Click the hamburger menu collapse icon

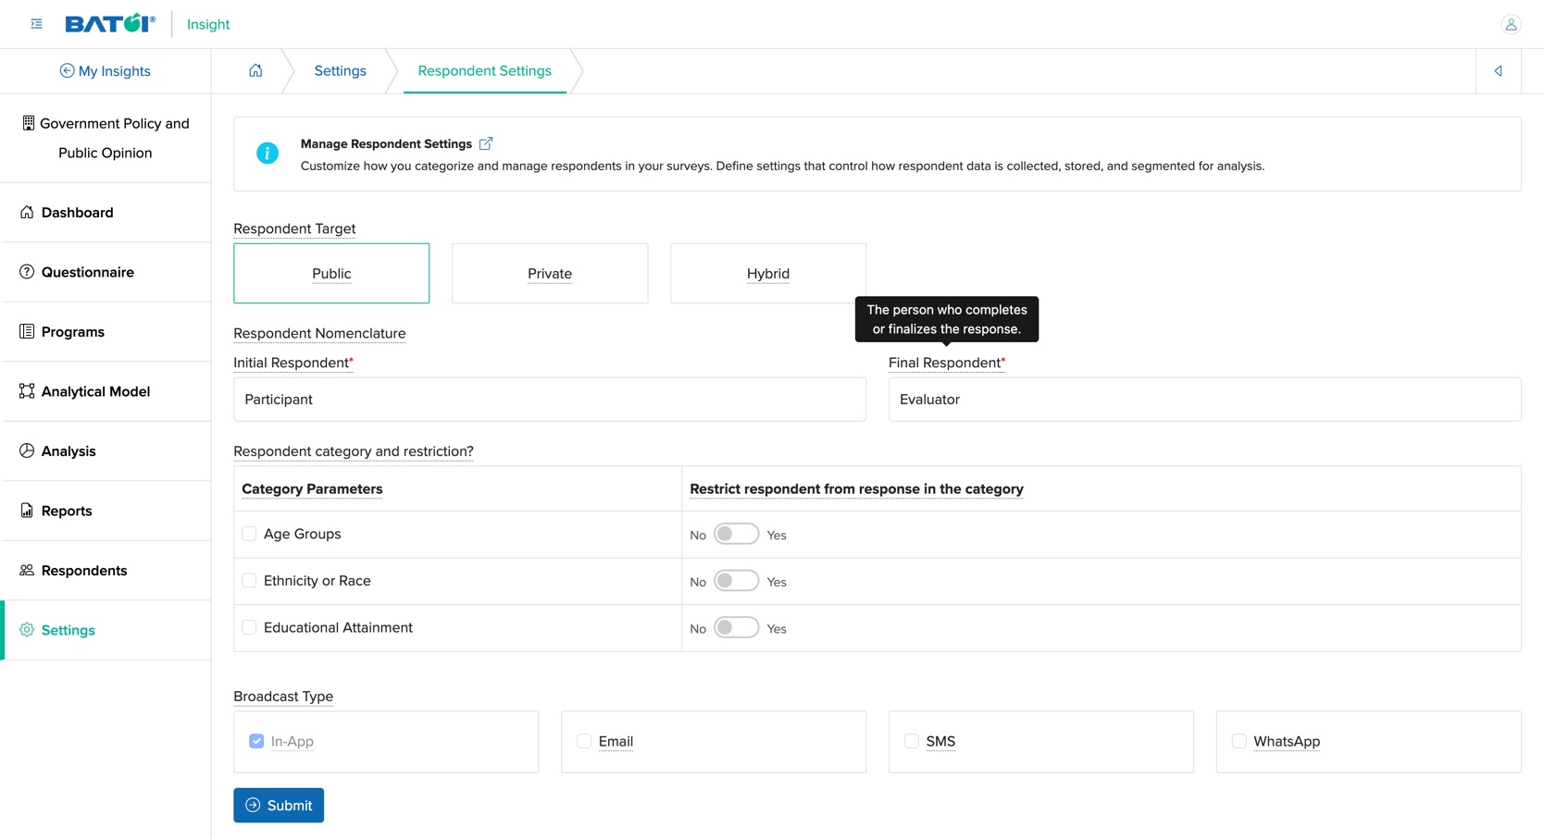point(36,24)
